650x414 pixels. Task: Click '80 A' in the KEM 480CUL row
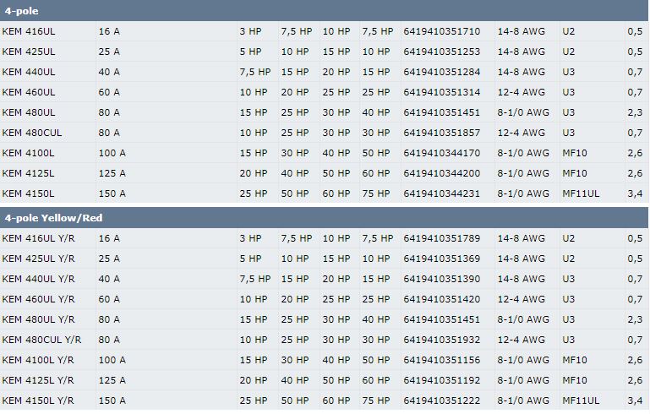109,133
